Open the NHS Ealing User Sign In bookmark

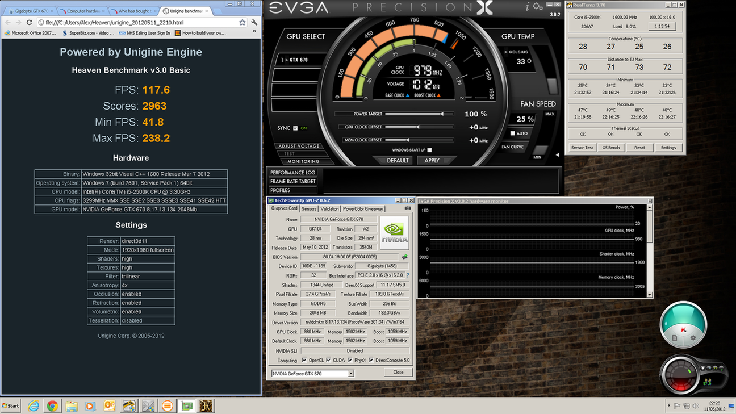click(145, 33)
